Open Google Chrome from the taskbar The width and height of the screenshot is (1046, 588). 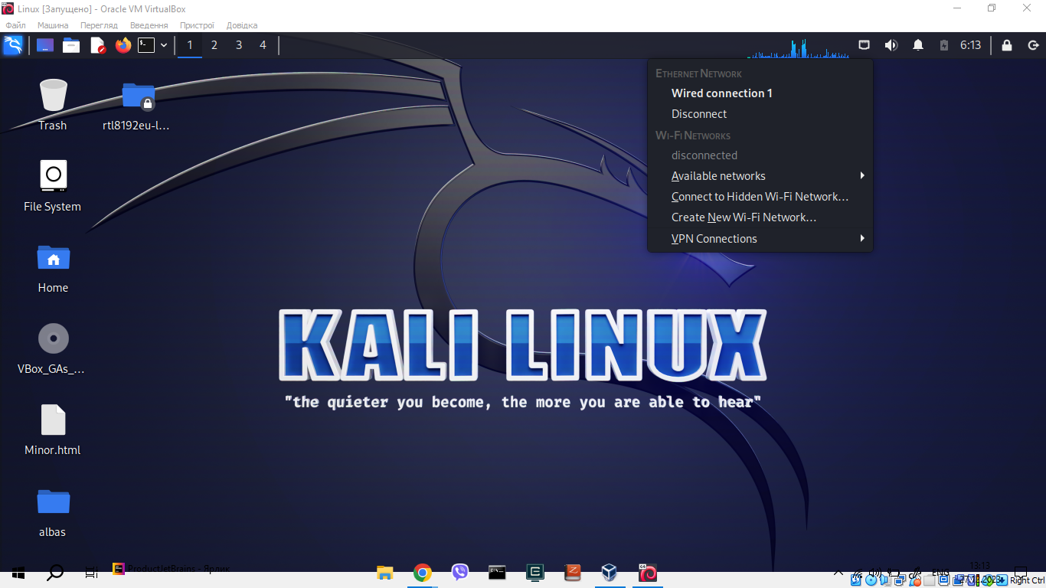coord(422,573)
